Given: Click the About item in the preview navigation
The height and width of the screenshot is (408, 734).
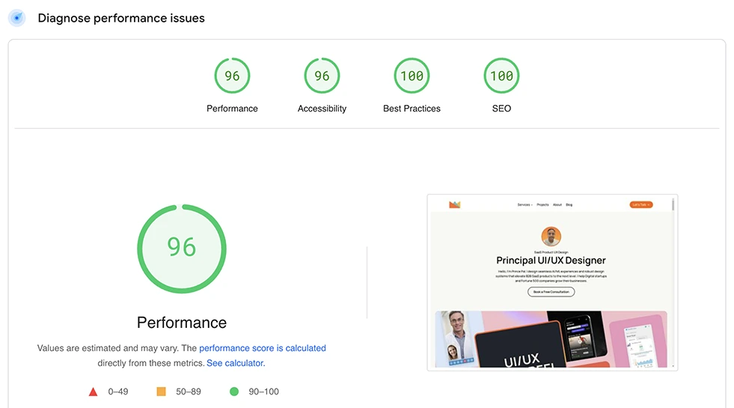Looking at the screenshot, I should (x=557, y=204).
